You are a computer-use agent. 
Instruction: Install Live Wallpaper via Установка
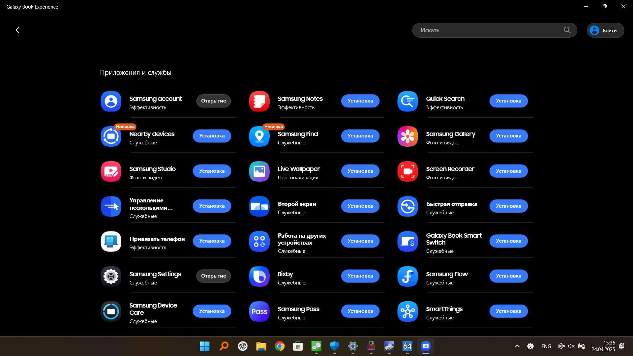pyautogui.click(x=360, y=171)
